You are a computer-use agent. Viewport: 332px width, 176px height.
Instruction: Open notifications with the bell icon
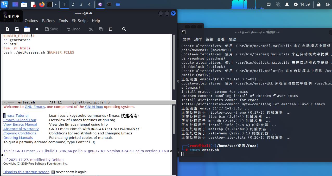287,4
